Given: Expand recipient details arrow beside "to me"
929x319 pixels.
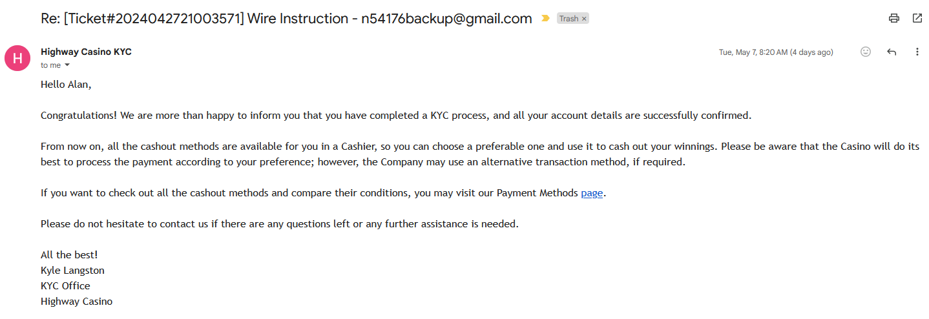Looking at the screenshot, I should point(67,65).
